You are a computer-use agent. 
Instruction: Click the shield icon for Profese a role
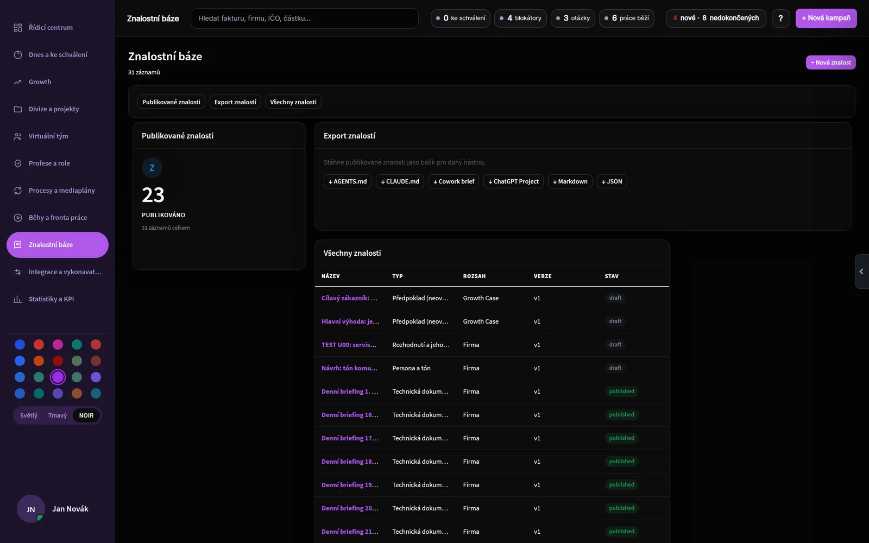(18, 163)
